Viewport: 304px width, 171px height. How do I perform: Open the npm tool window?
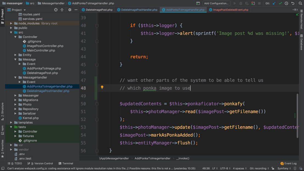pos(2,130)
